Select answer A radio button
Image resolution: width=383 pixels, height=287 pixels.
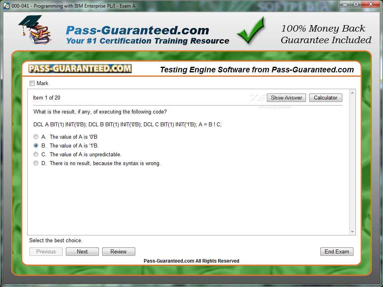(36, 137)
